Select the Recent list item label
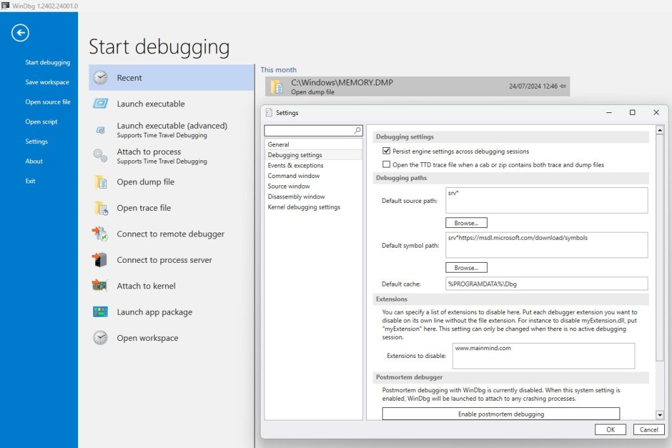672x448 pixels. click(129, 78)
